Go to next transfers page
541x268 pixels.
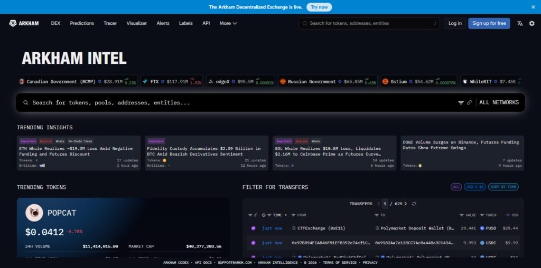[405, 204]
